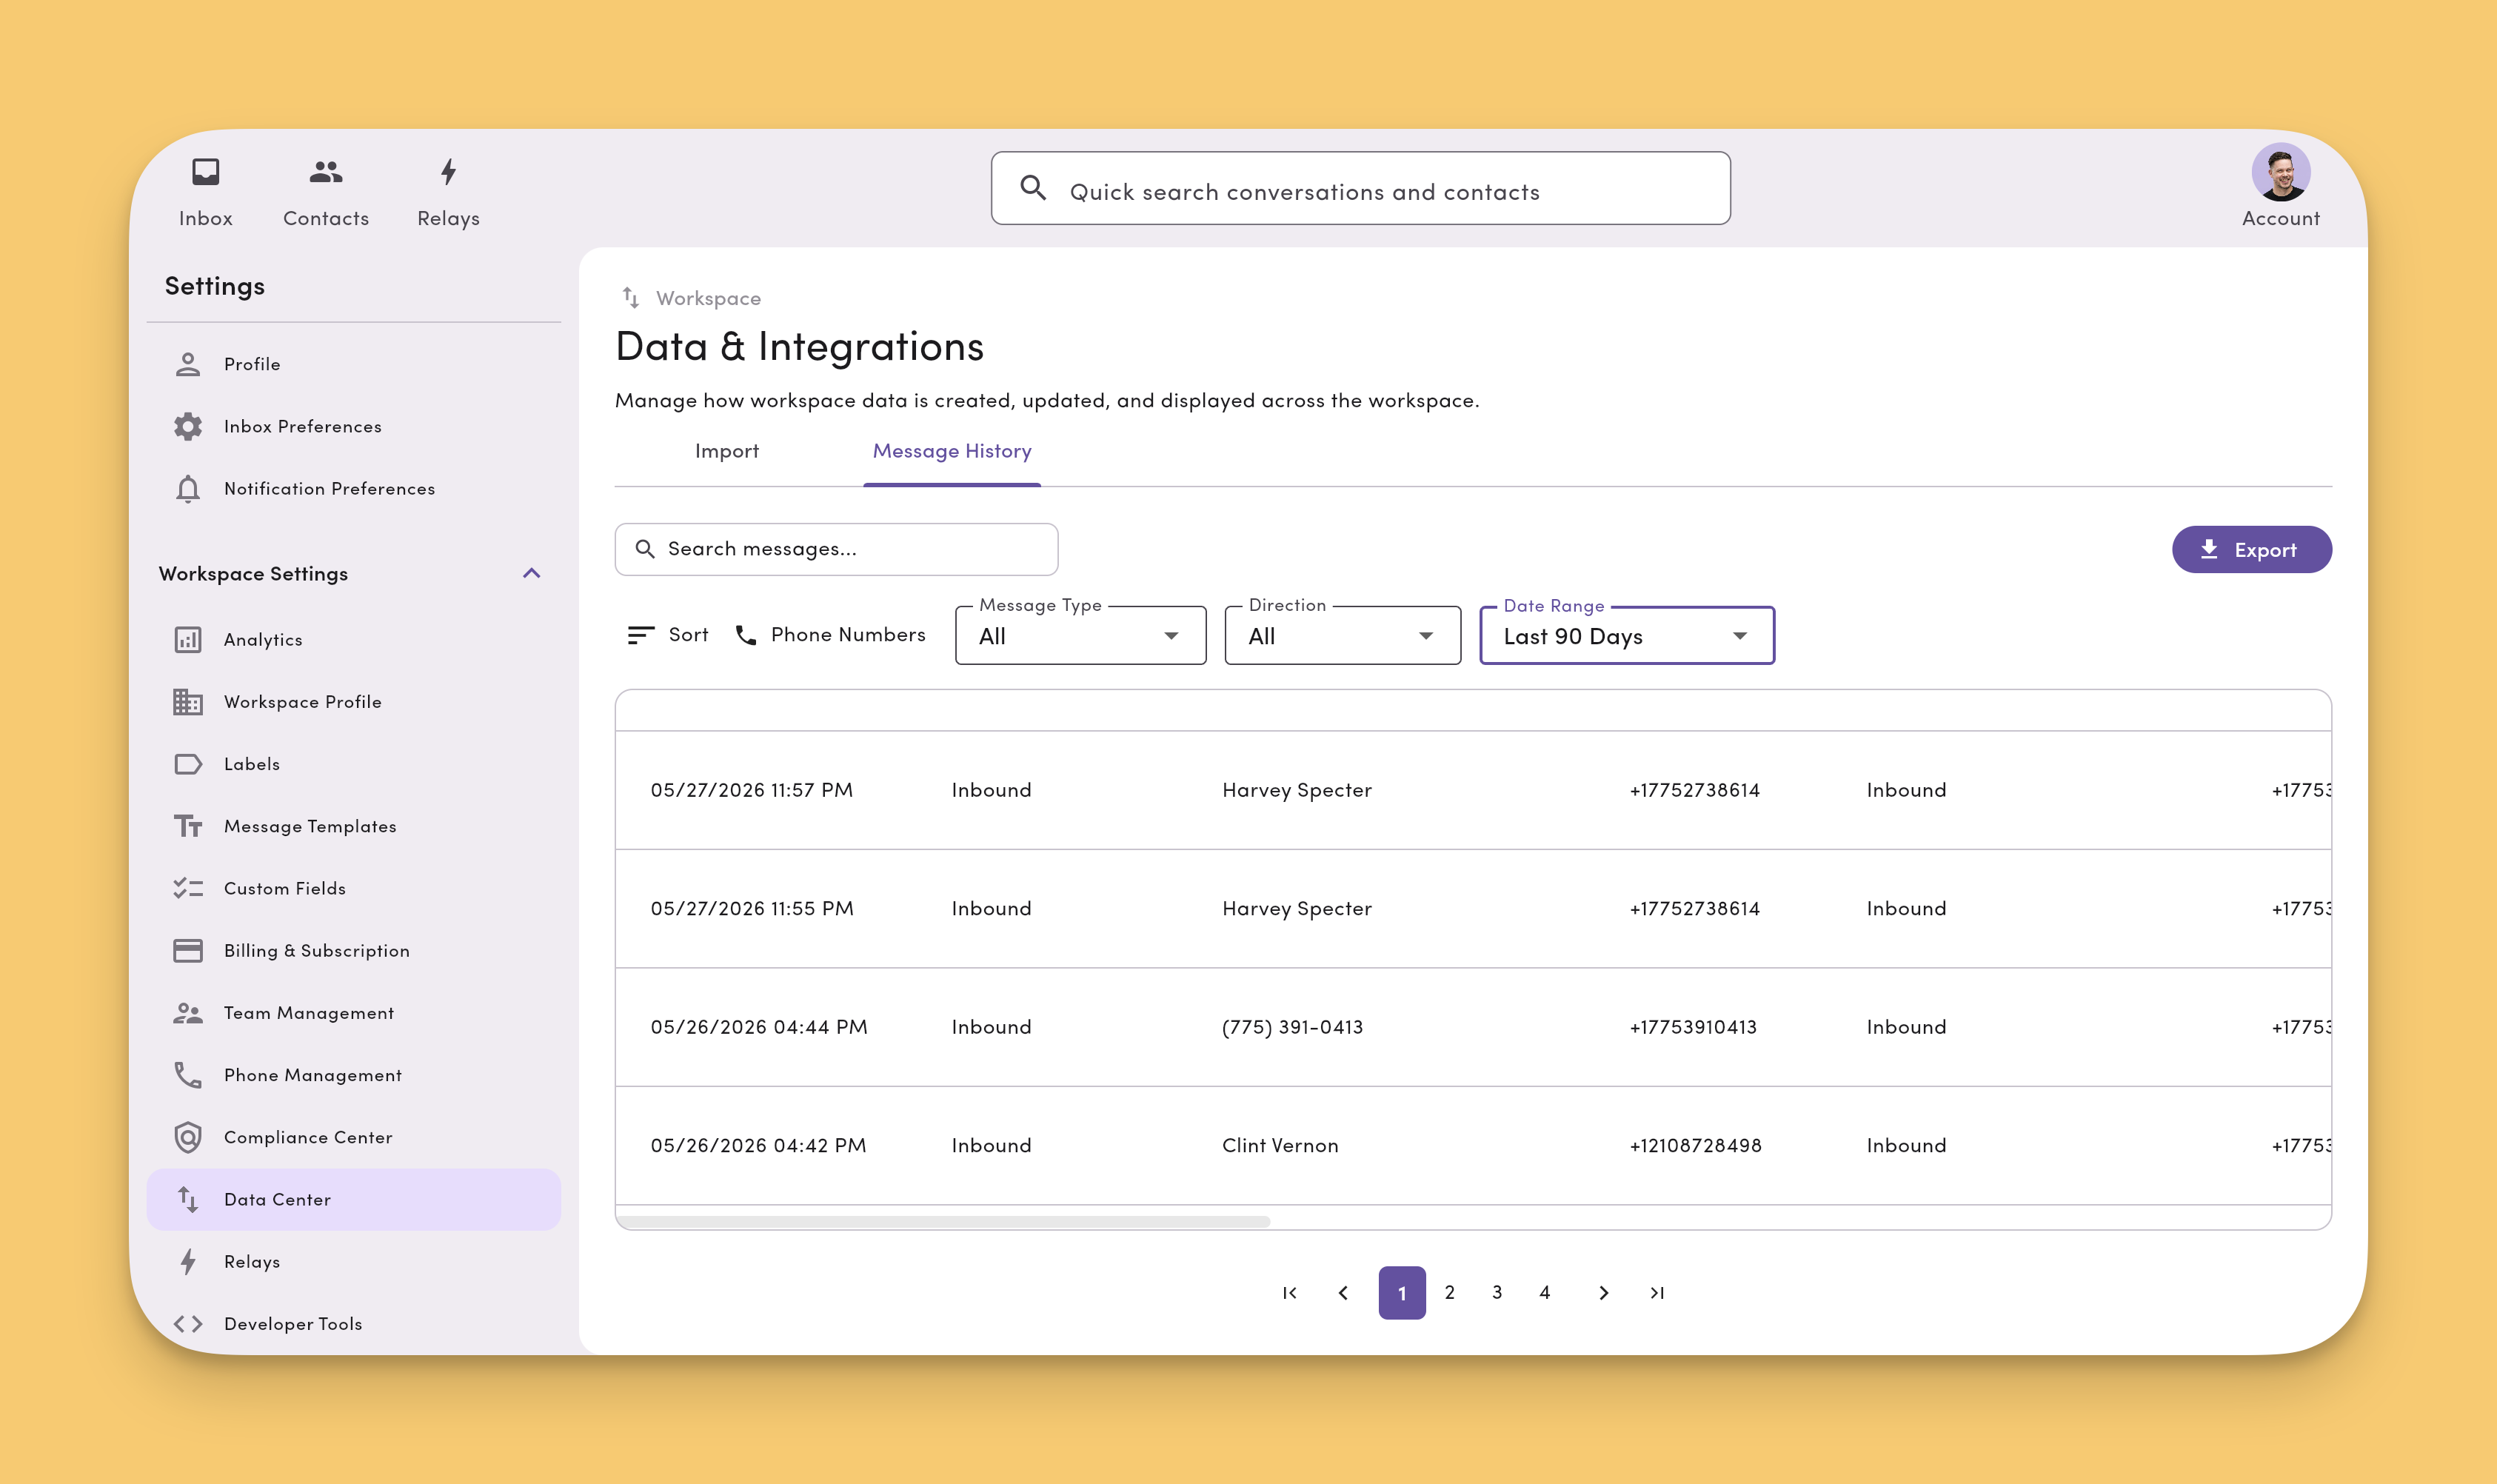Select the Message History tab

coord(952,451)
